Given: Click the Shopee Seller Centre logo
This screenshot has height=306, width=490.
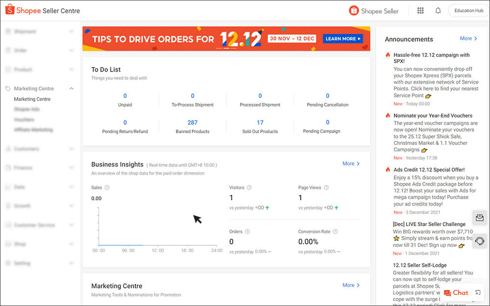Looking at the screenshot, I should (x=43, y=11).
